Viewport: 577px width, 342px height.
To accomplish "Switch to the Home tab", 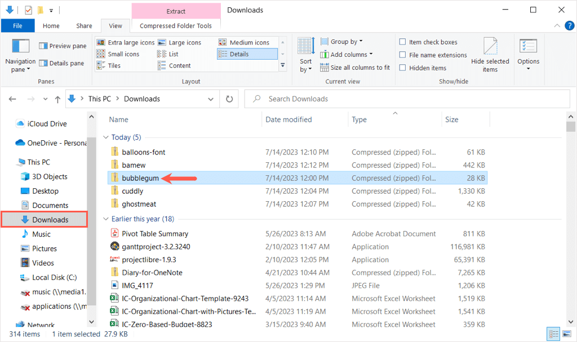I will [x=51, y=26].
